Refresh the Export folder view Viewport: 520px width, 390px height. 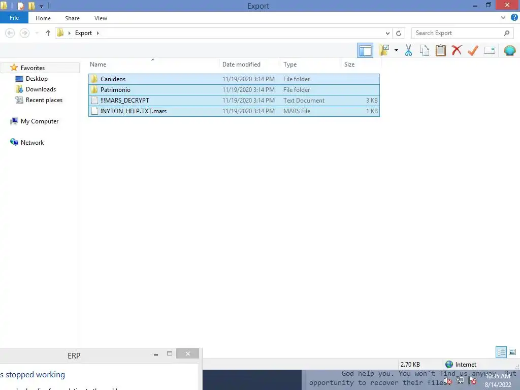(399, 33)
